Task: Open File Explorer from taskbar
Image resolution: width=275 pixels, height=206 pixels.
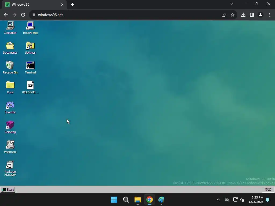Action: tap(138, 200)
